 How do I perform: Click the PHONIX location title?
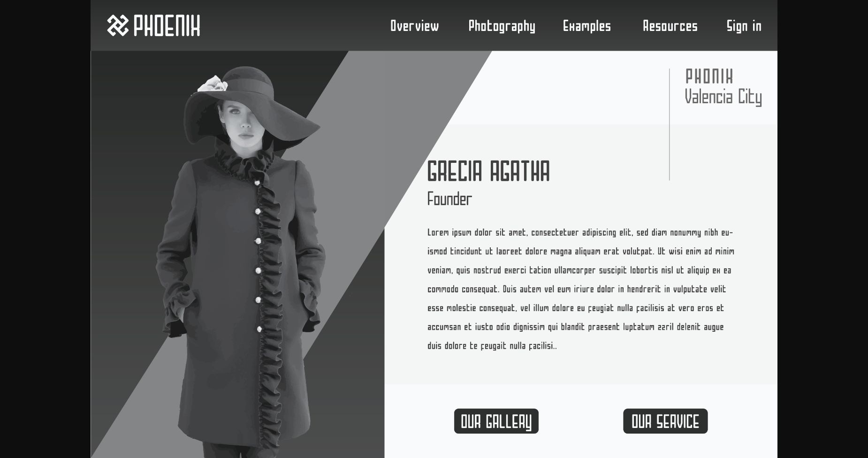click(x=709, y=76)
